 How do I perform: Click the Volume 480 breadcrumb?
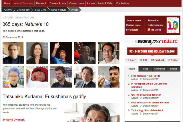point(23,10)
